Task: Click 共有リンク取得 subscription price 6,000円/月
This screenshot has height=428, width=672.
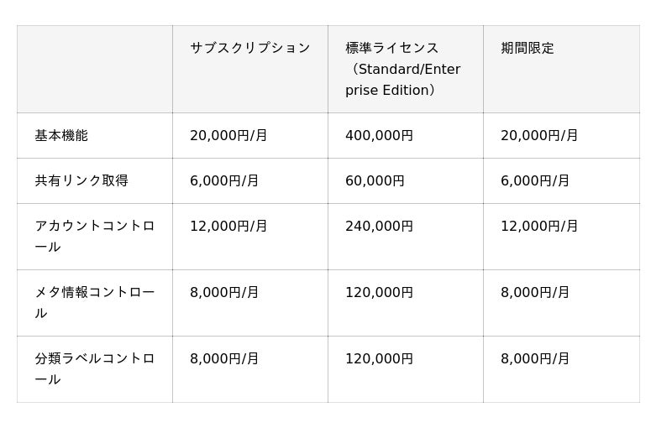Action: coord(224,181)
